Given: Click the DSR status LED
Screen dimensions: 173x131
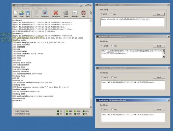Looking at the screenshot, I should (x=75, y=114).
